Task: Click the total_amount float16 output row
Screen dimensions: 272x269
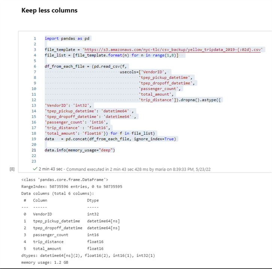Action: click(x=64, y=249)
